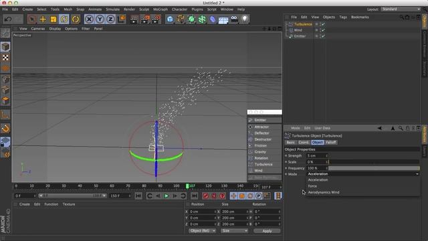Toggle the Emitter object enable checkmark

[x=324, y=36]
